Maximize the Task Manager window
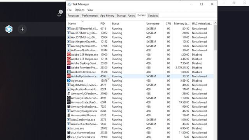 202,4
